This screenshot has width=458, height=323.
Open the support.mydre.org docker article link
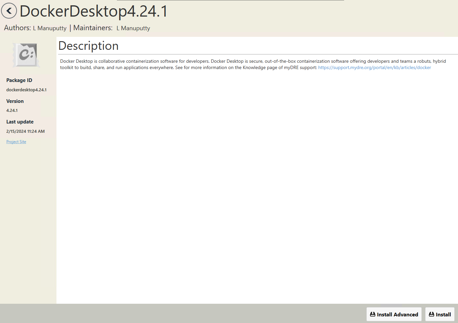(374, 67)
